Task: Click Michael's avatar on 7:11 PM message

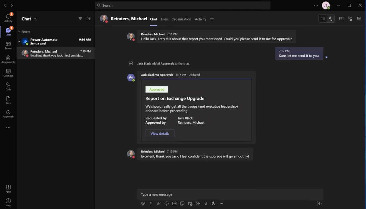Action: (x=131, y=37)
